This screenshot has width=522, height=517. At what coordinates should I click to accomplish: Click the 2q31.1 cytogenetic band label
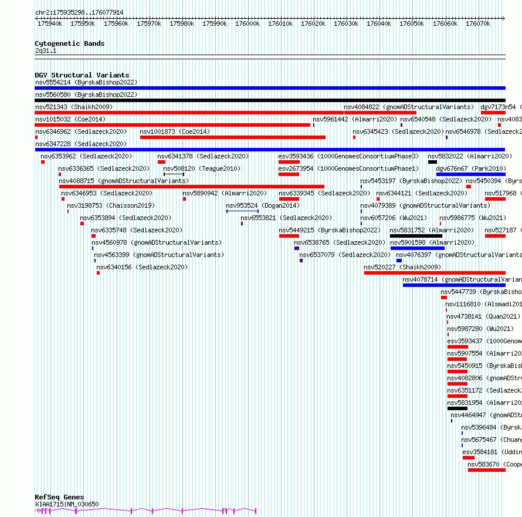pyautogui.click(x=46, y=50)
